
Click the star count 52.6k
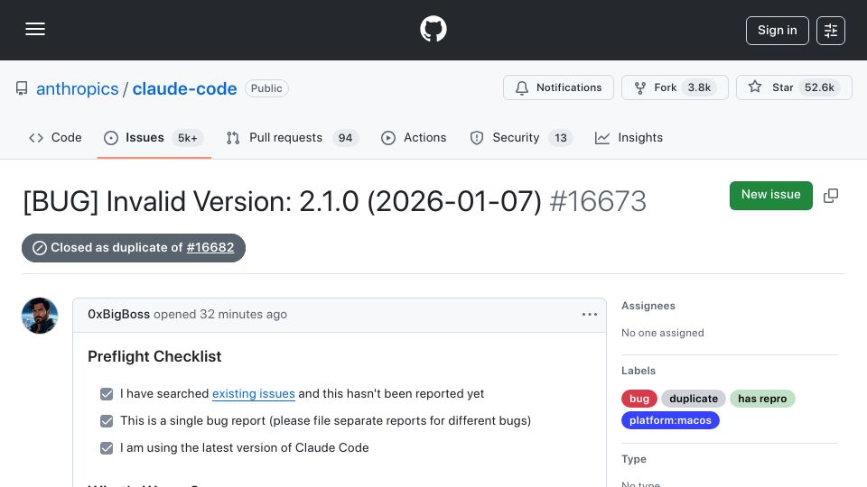coord(819,87)
